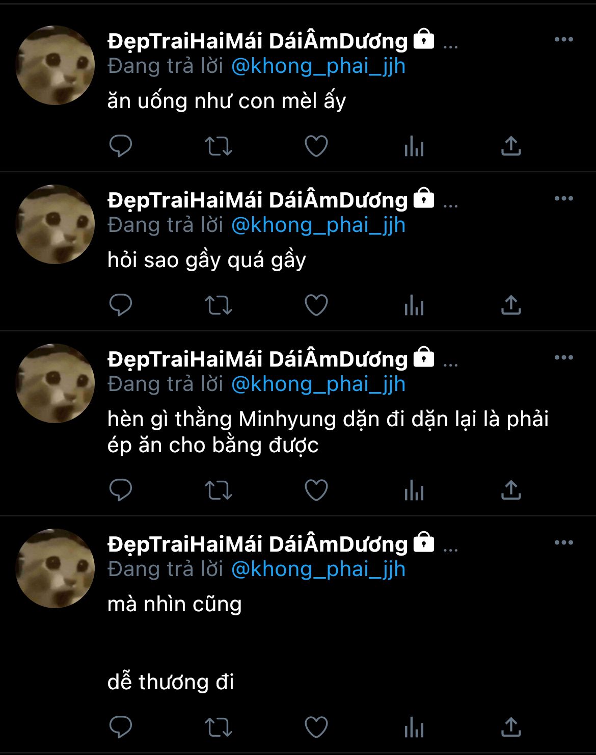Open more options on the last tweet
The image size is (596, 755).
tap(564, 543)
